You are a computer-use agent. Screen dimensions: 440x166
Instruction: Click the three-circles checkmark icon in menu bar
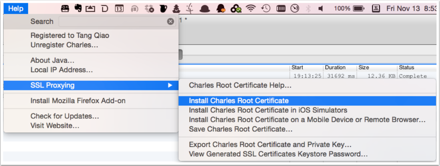click(236, 9)
